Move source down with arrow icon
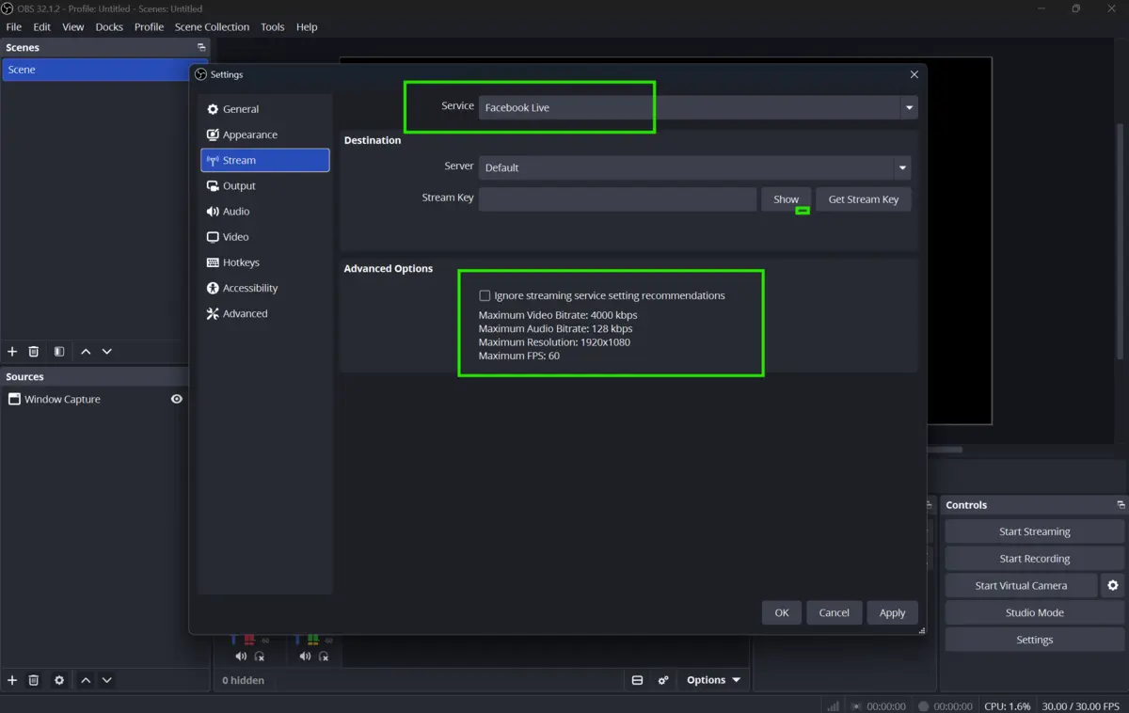 107,680
